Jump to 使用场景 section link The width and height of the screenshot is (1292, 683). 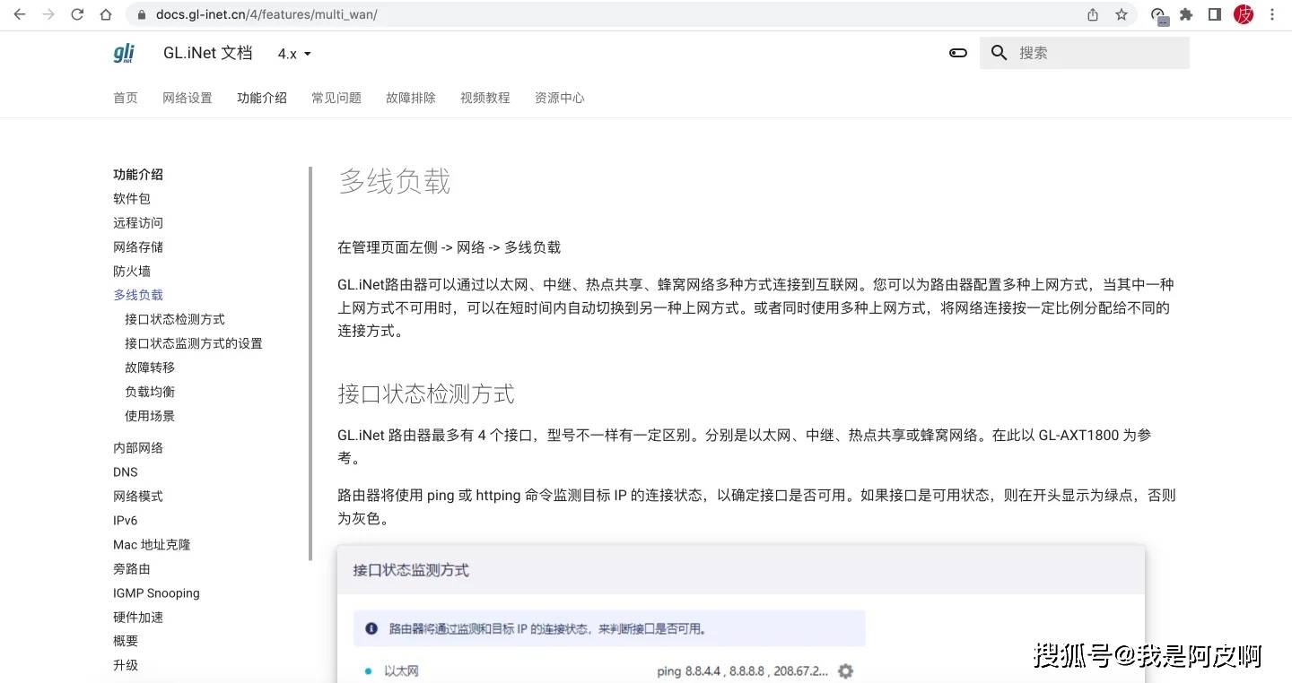tap(150, 416)
